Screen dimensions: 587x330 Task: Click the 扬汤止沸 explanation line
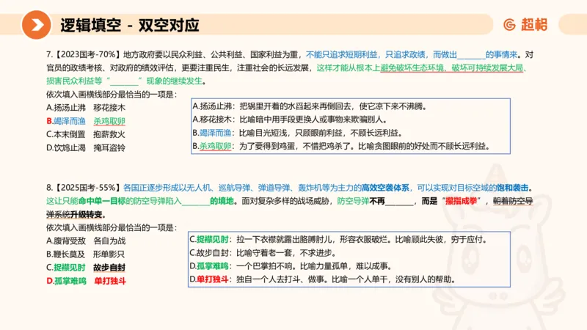click(310, 106)
